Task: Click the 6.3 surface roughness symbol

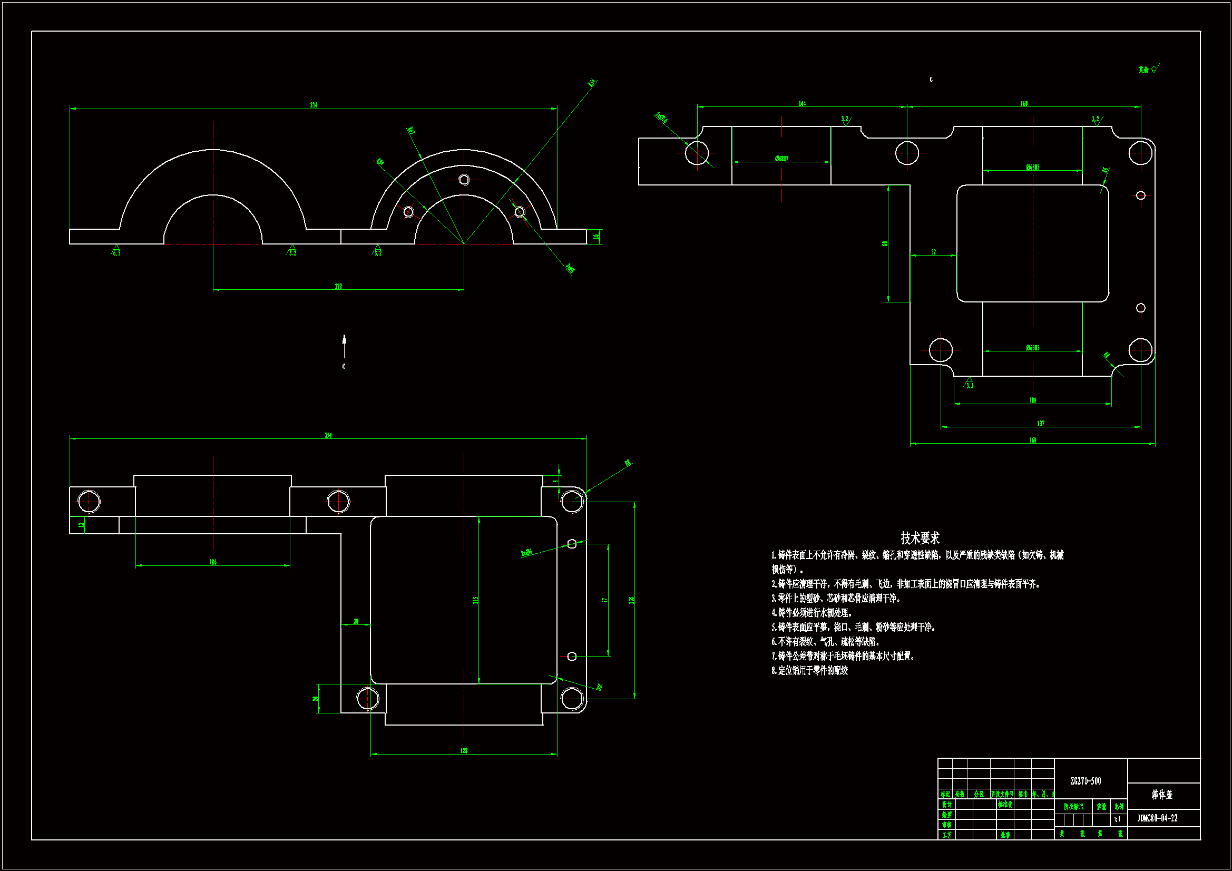Action: point(116,251)
